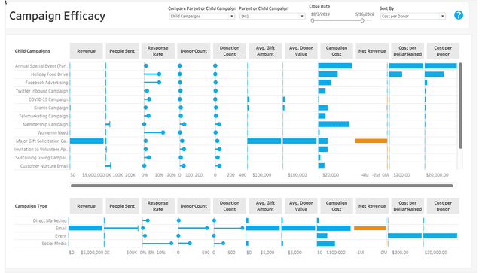This screenshot has height=273, width=482.
Task: Select the Sustaining Giving Campaign row label
Action: coord(42,157)
